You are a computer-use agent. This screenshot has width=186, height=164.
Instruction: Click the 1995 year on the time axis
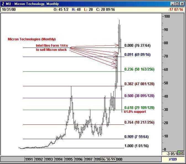[x=69, y=159]
